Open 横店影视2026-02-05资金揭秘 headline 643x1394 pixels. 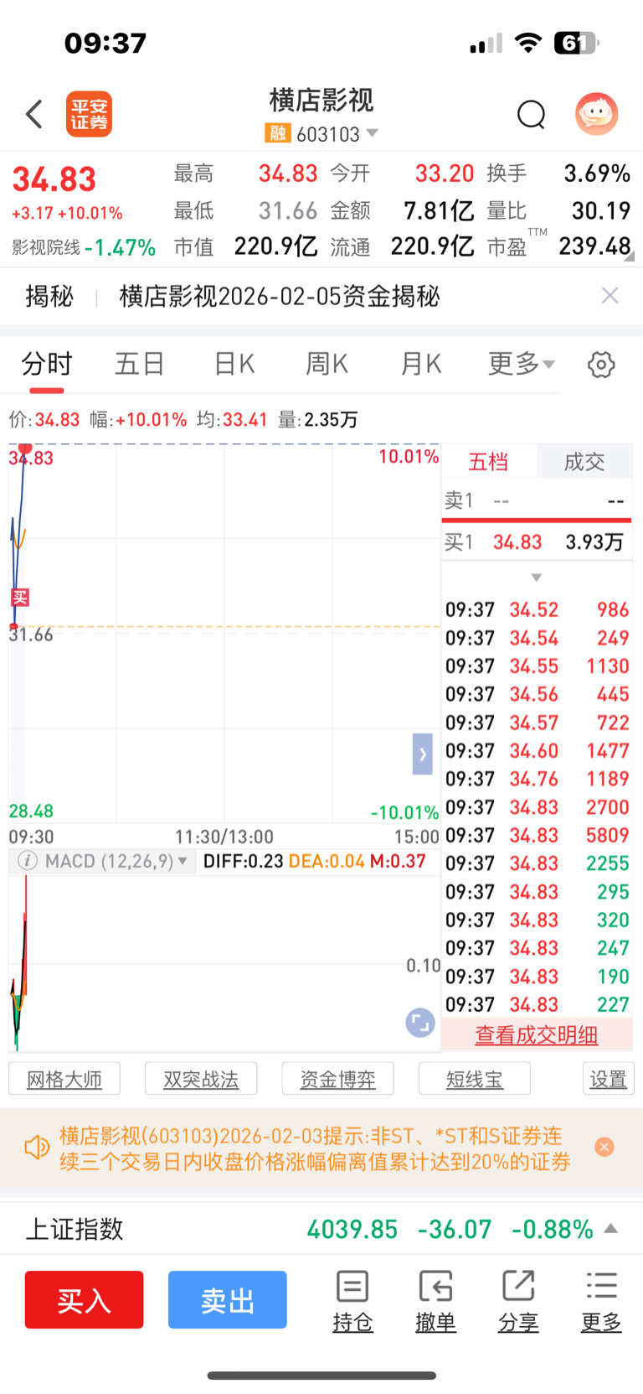point(280,296)
